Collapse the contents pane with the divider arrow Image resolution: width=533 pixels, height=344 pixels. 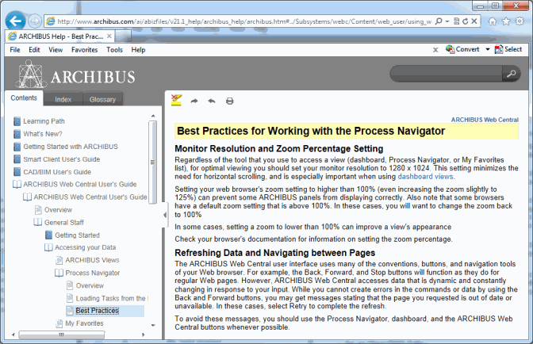click(x=165, y=215)
